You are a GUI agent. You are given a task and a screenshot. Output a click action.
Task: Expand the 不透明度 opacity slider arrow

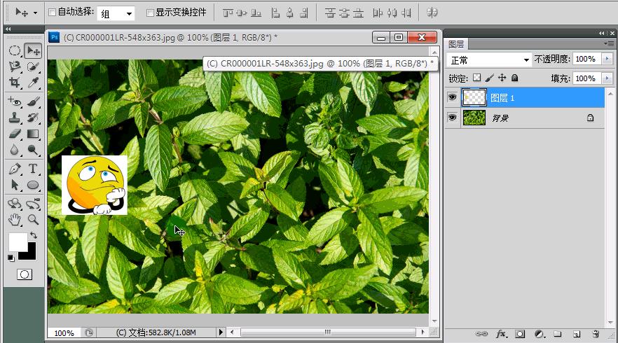pos(607,59)
